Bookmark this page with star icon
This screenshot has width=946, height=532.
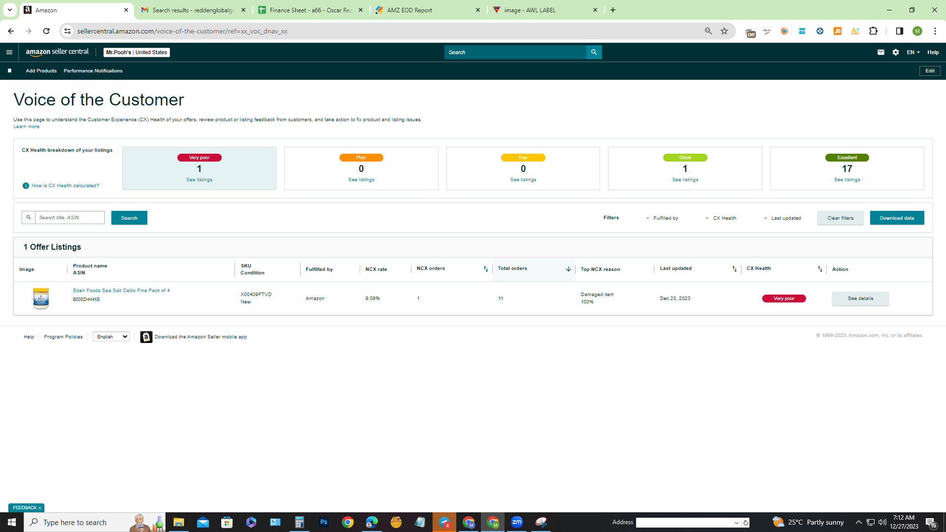point(724,31)
